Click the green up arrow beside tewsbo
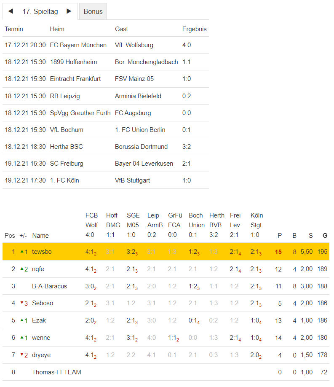Image resolution: width=334 pixels, height=387 pixels. (22, 251)
